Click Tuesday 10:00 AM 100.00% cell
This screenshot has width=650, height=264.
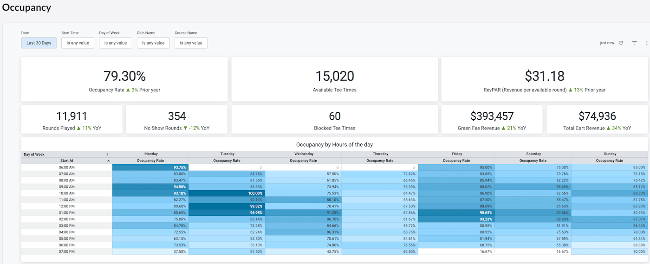tap(227, 193)
